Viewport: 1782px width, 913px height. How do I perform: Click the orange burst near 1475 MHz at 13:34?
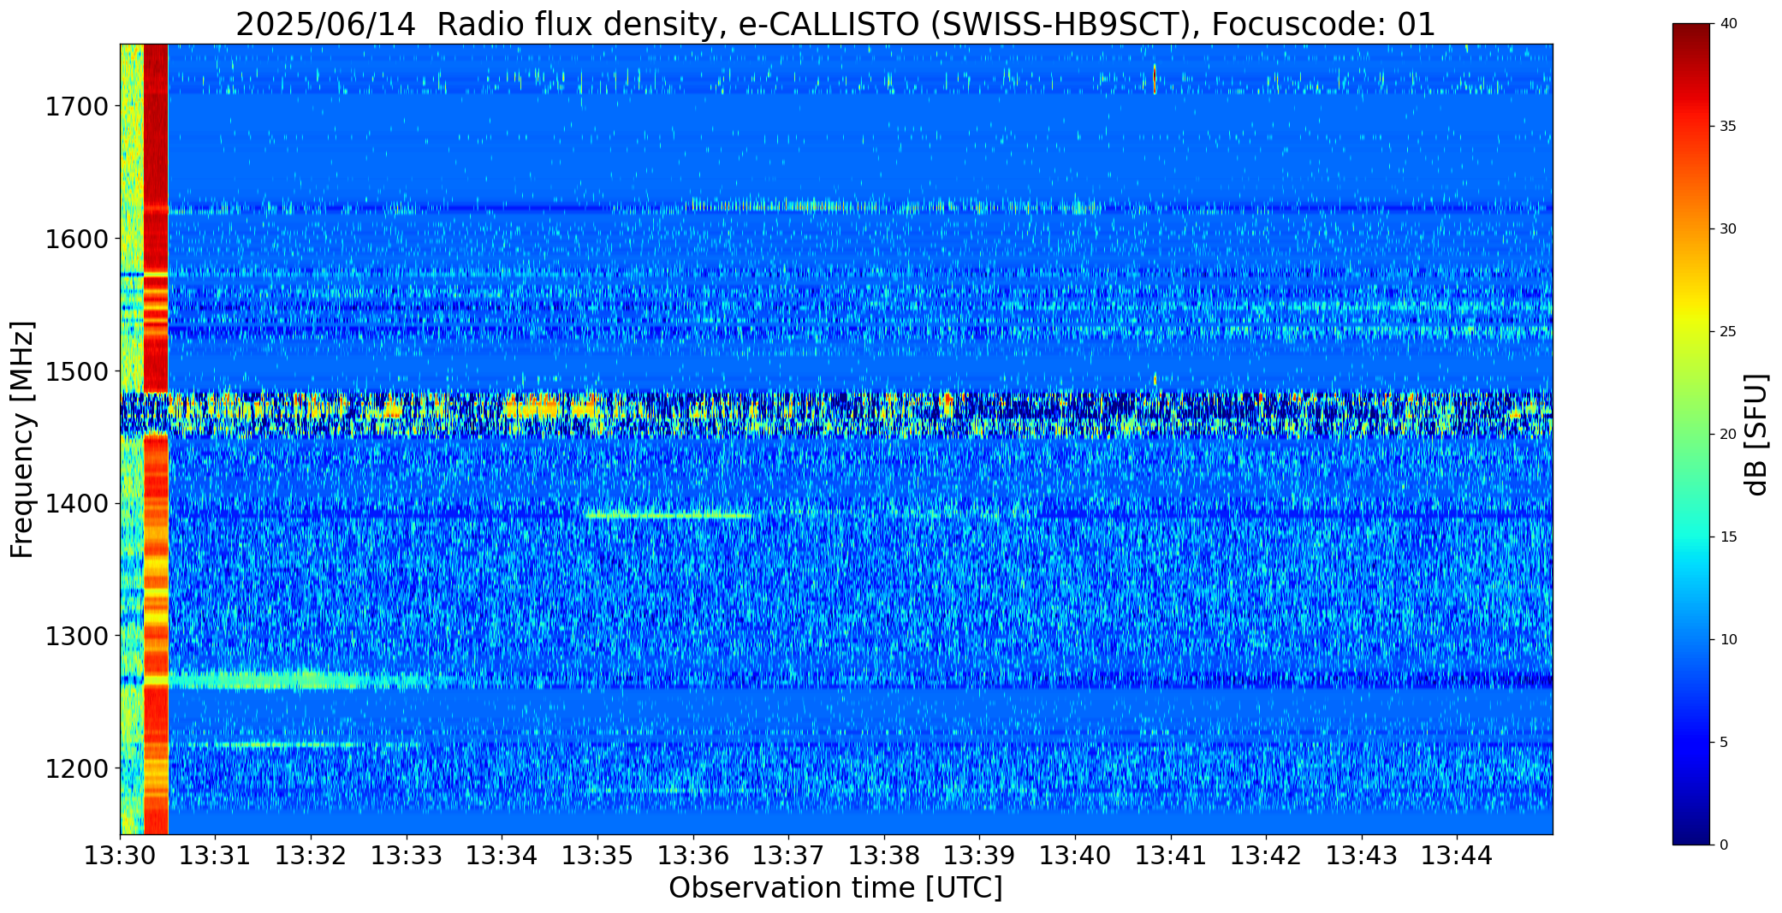click(x=531, y=406)
